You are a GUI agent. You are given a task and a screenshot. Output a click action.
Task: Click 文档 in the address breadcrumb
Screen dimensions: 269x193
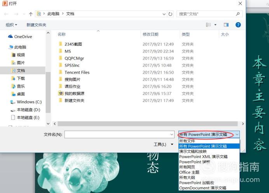tap(70, 14)
